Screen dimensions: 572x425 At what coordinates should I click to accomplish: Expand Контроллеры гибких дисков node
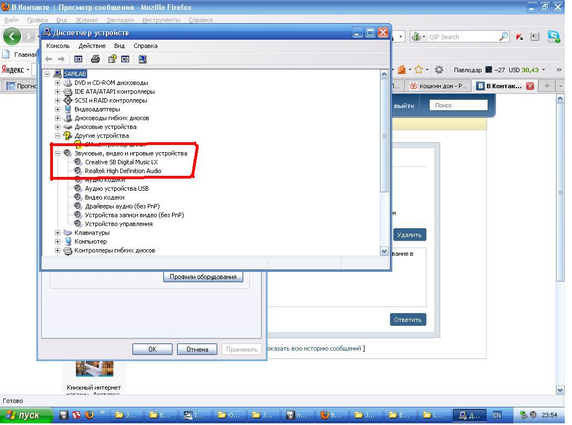tap(57, 251)
